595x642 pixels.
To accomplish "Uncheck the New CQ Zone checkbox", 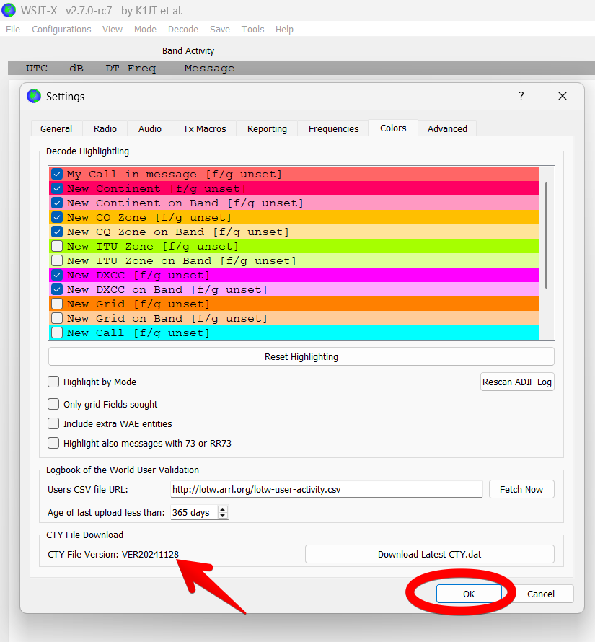I will [x=57, y=217].
